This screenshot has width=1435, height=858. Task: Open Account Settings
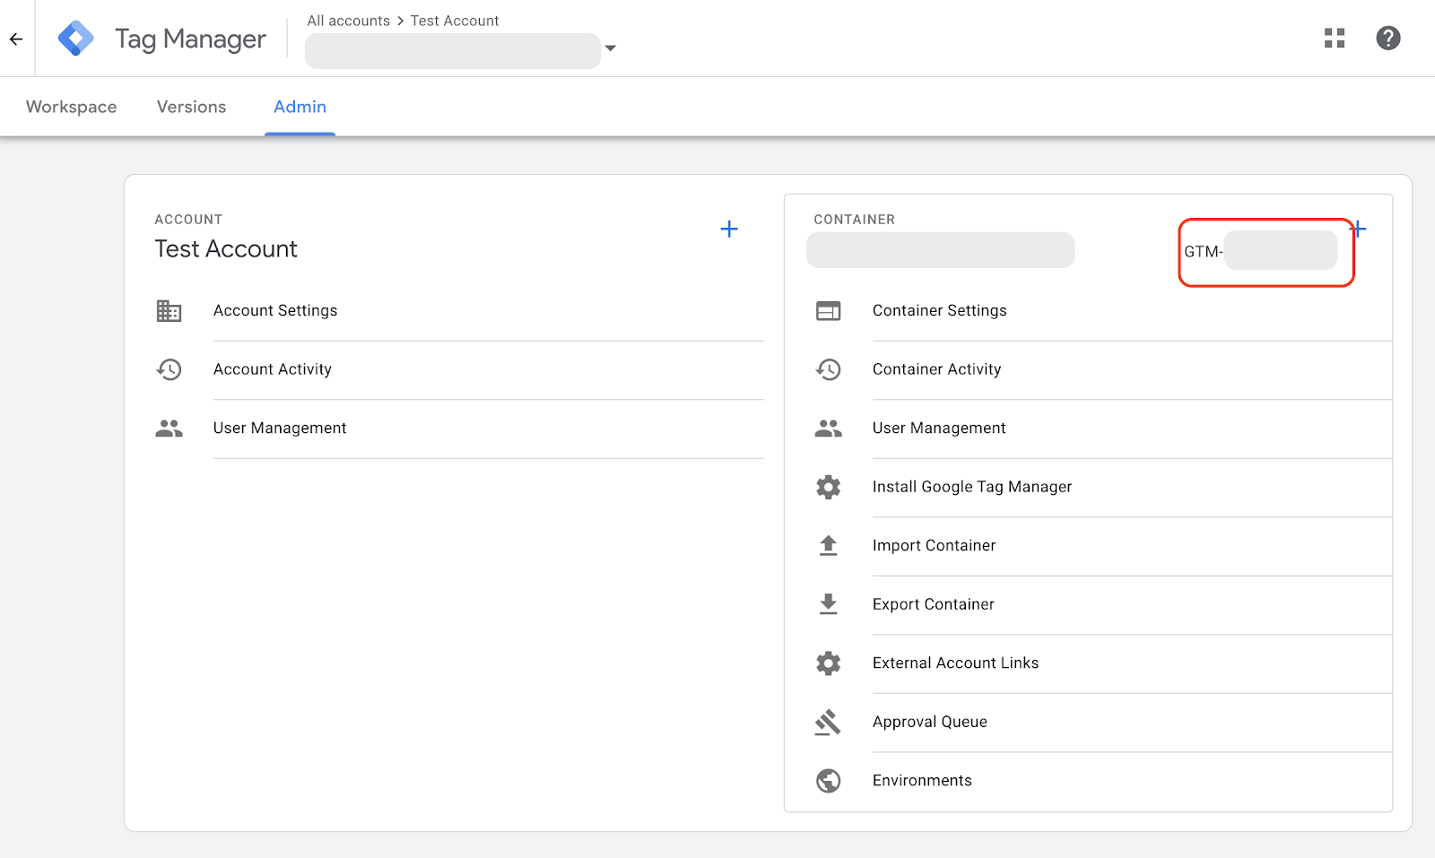tap(275, 310)
